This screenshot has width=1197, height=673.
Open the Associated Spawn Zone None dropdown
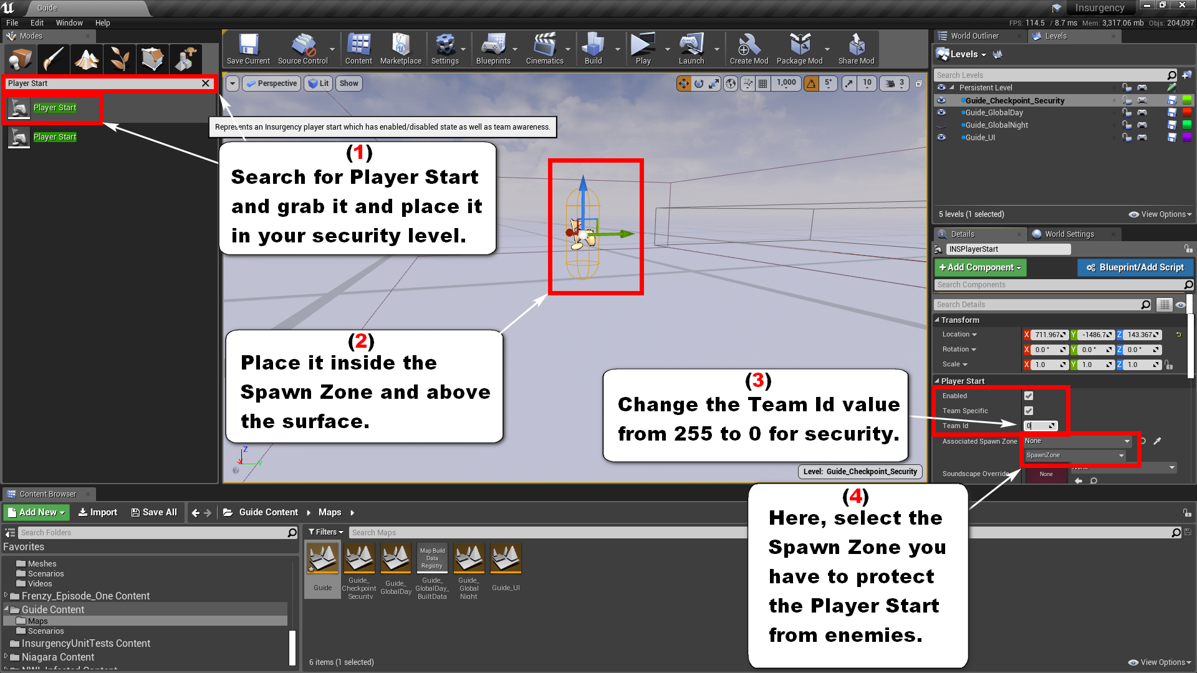tap(1077, 441)
